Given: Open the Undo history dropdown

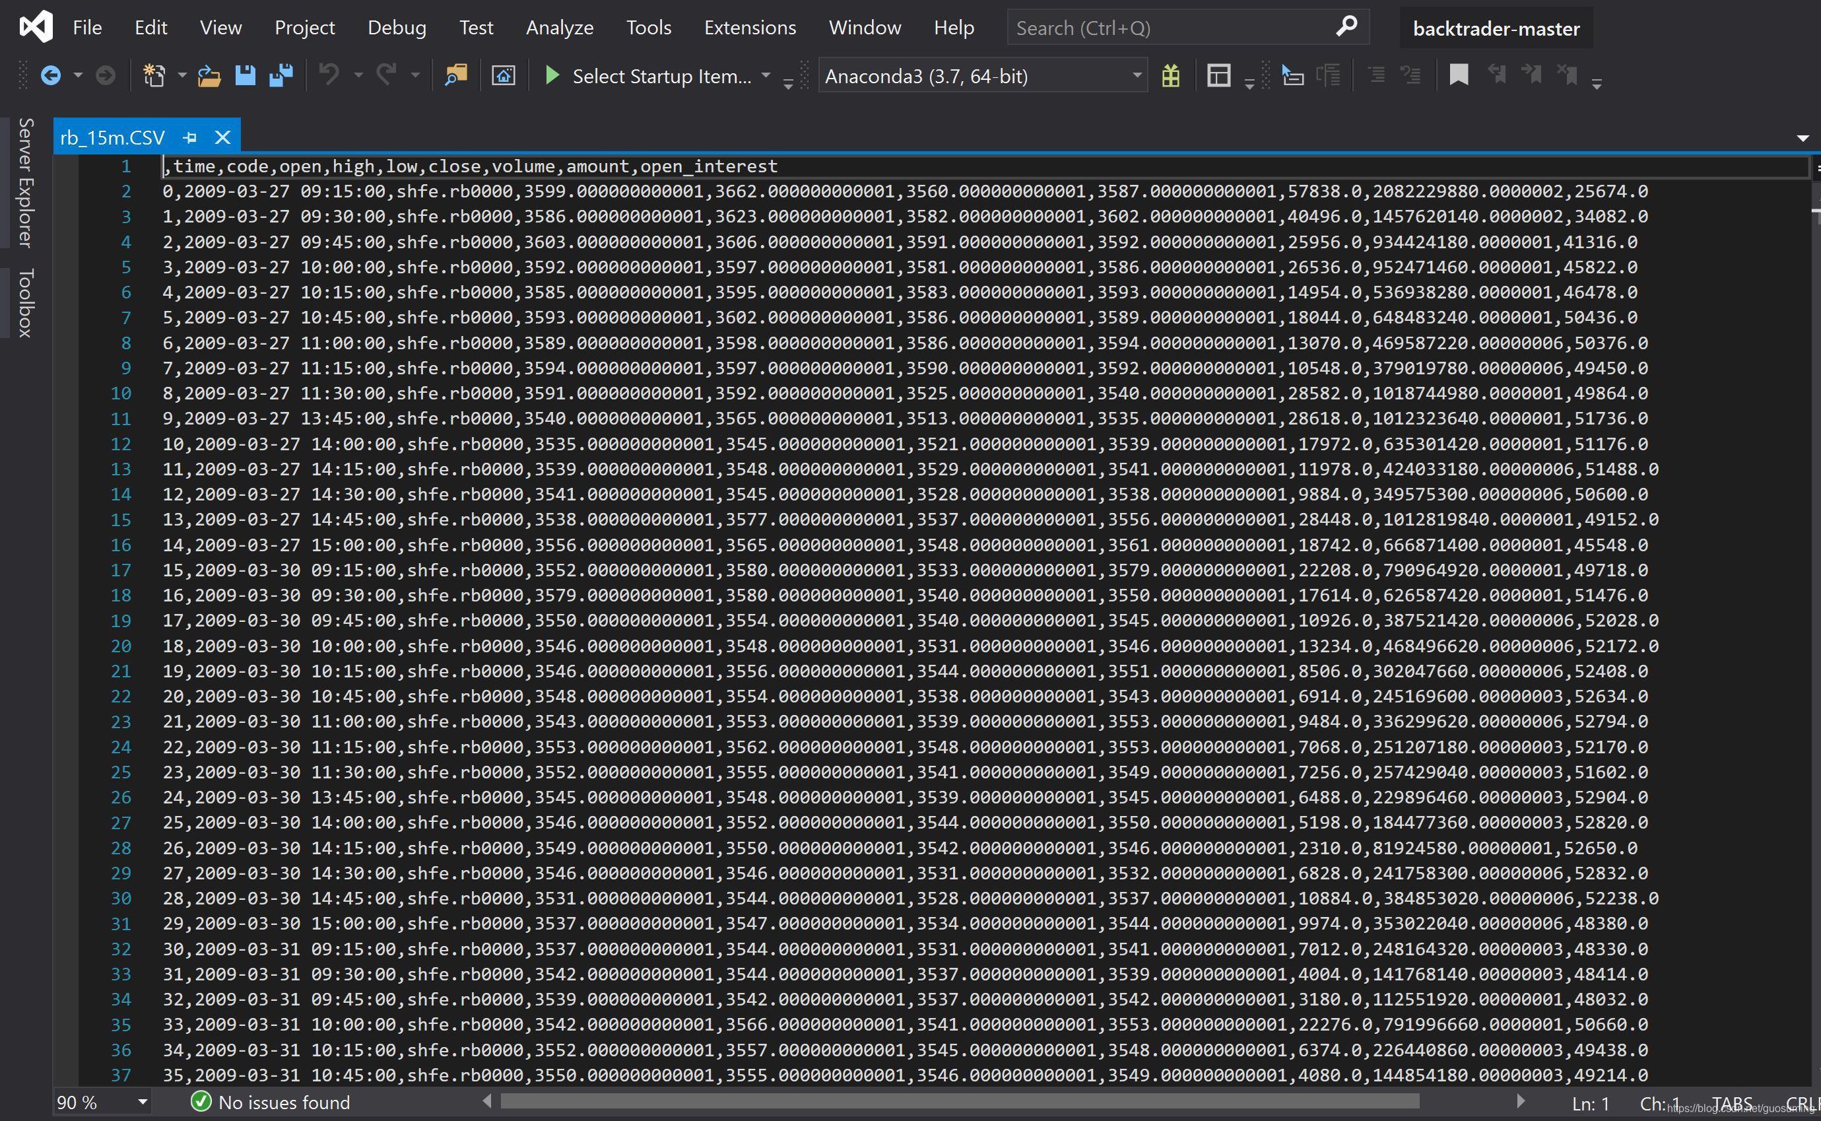Looking at the screenshot, I should tap(358, 76).
